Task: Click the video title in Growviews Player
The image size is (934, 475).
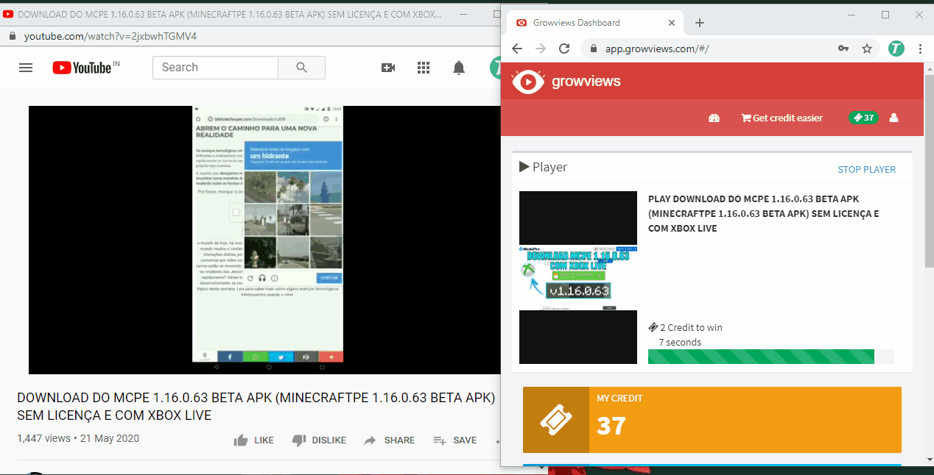Action: [x=764, y=213]
